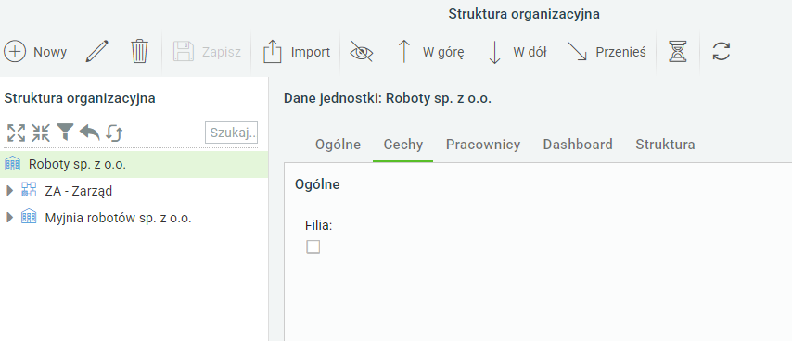
Task: Click the W górę button label
Action: [443, 52]
